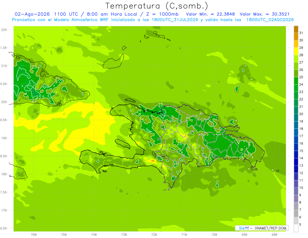Choose the legend segment between 25 and 26
The height and width of the screenshot is (238, 308).
coord(296,73)
